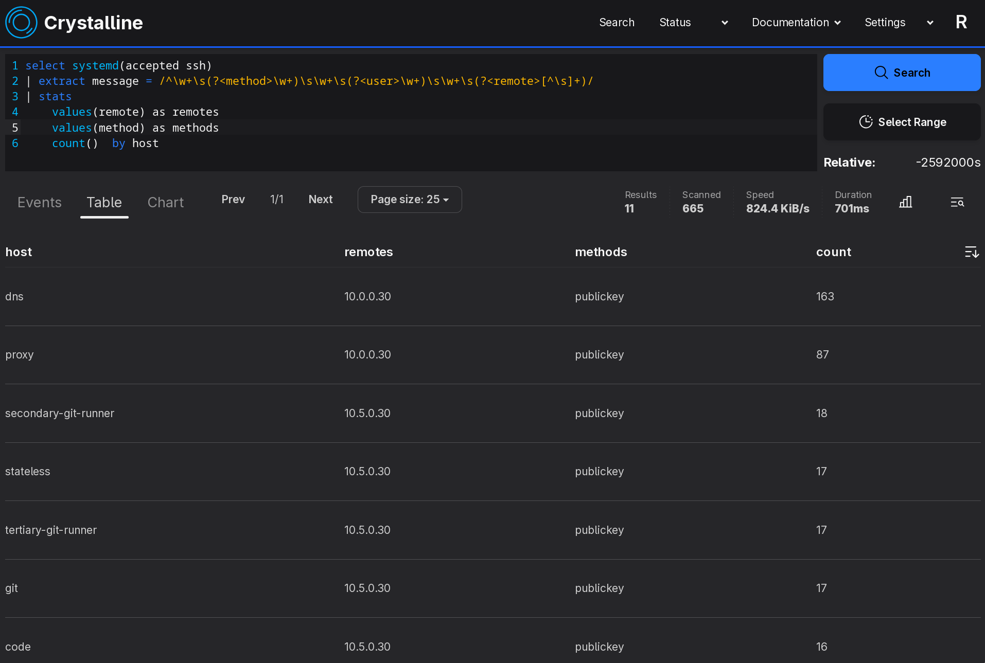The image size is (985, 663).
Task: Open the bar chart view icon
Action: (905, 202)
